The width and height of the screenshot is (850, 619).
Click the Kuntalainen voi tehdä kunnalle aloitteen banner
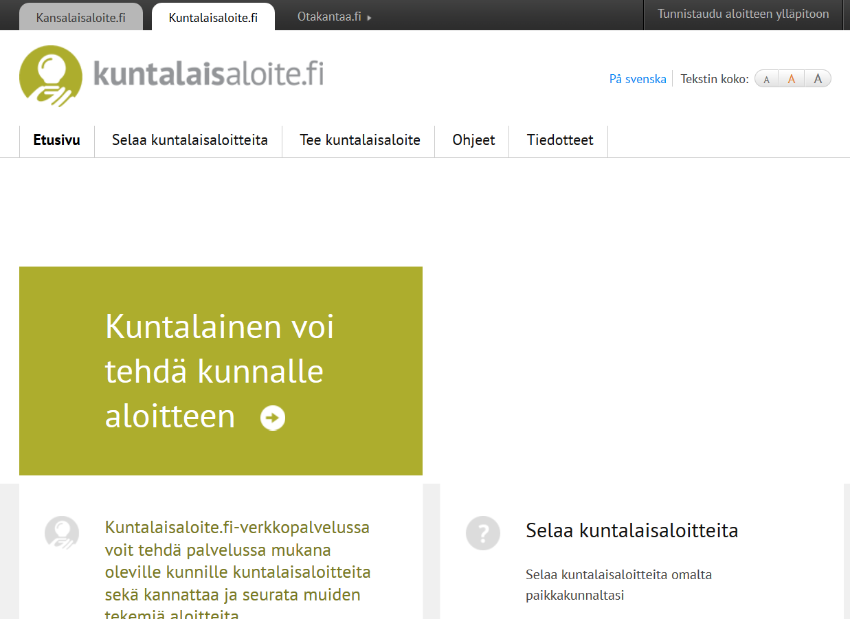click(x=221, y=371)
